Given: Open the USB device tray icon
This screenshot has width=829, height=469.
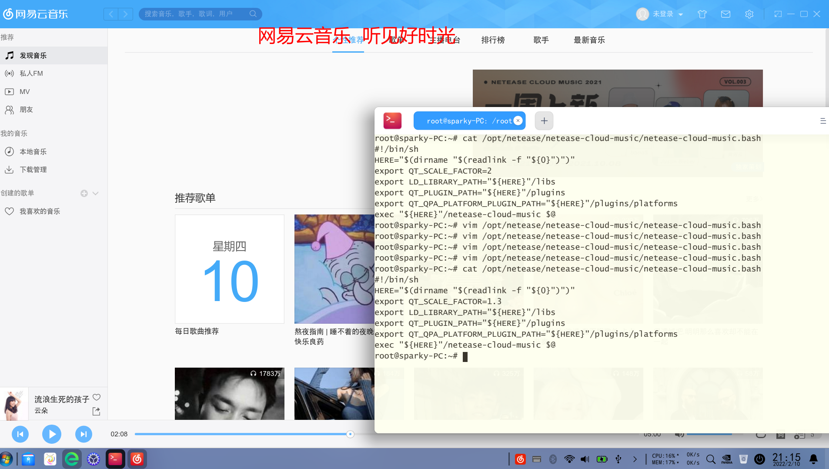Looking at the screenshot, I should pyautogui.click(x=618, y=459).
